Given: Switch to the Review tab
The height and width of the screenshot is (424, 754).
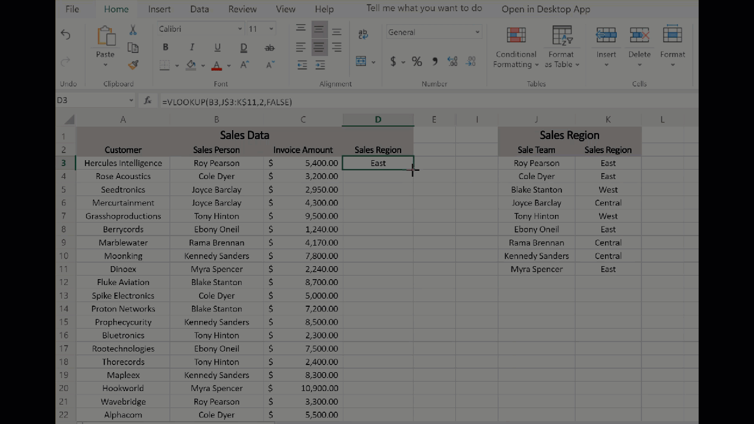Looking at the screenshot, I should [242, 9].
